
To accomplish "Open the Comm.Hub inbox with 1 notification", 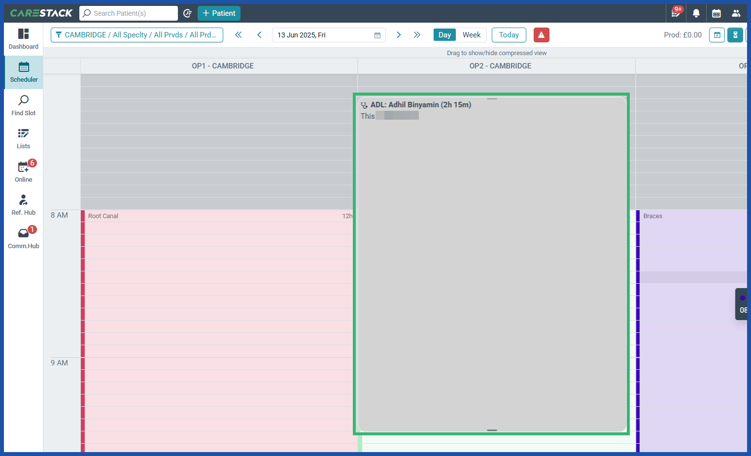I will (23, 237).
